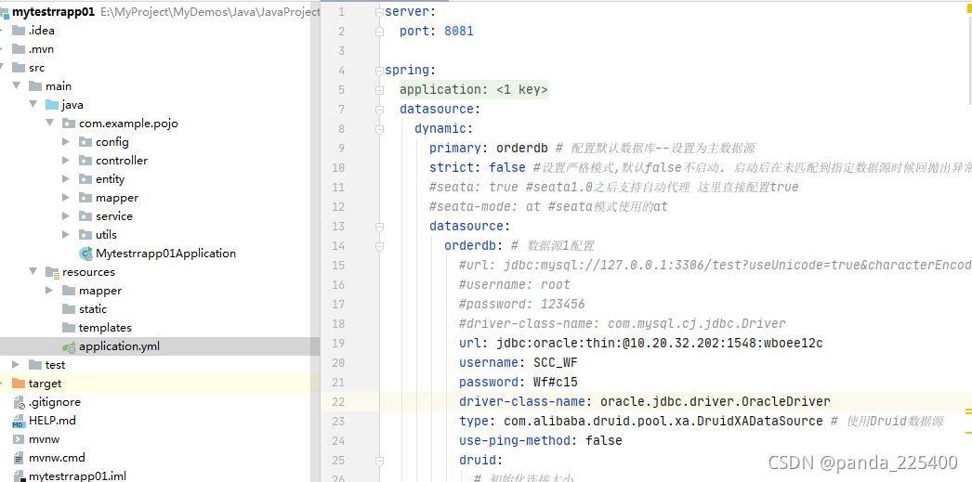Click the com.example.pojo package icon

tap(68, 124)
